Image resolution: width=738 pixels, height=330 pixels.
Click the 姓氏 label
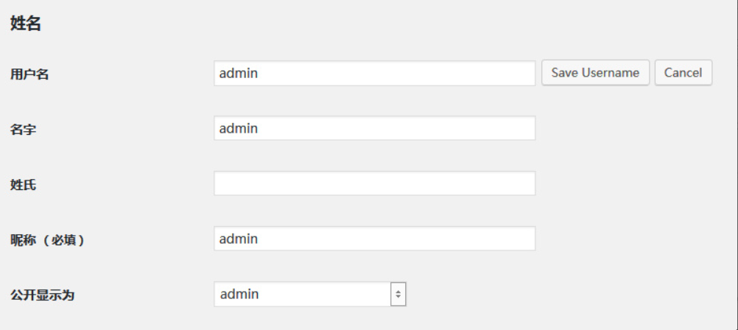tap(24, 184)
